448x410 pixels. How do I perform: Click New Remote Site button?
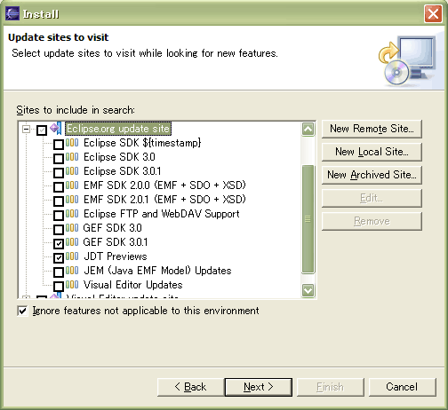372,129
